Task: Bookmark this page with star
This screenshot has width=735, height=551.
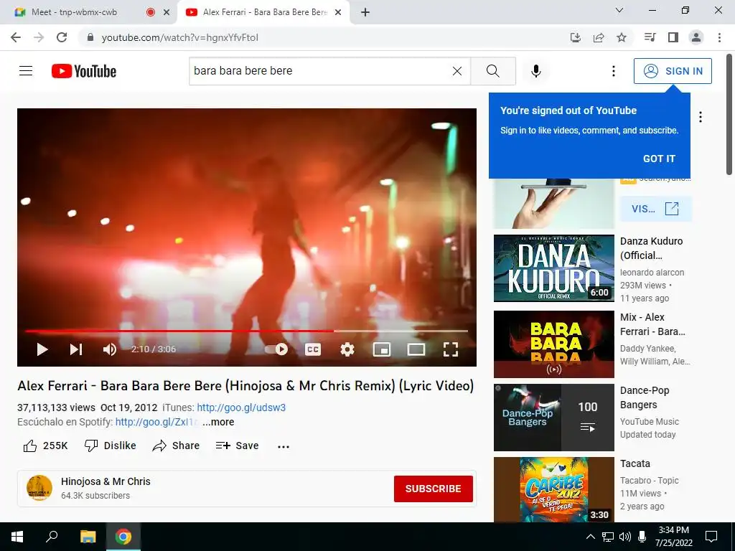Action: coord(622,37)
